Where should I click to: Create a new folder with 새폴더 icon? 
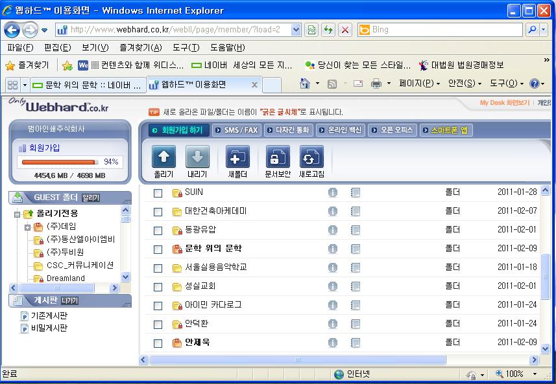(237, 157)
